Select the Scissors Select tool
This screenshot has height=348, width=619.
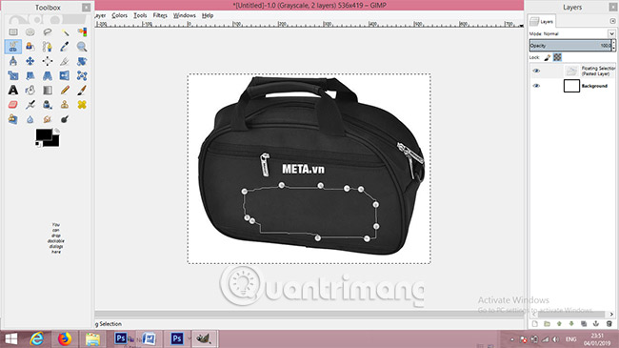click(x=13, y=47)
